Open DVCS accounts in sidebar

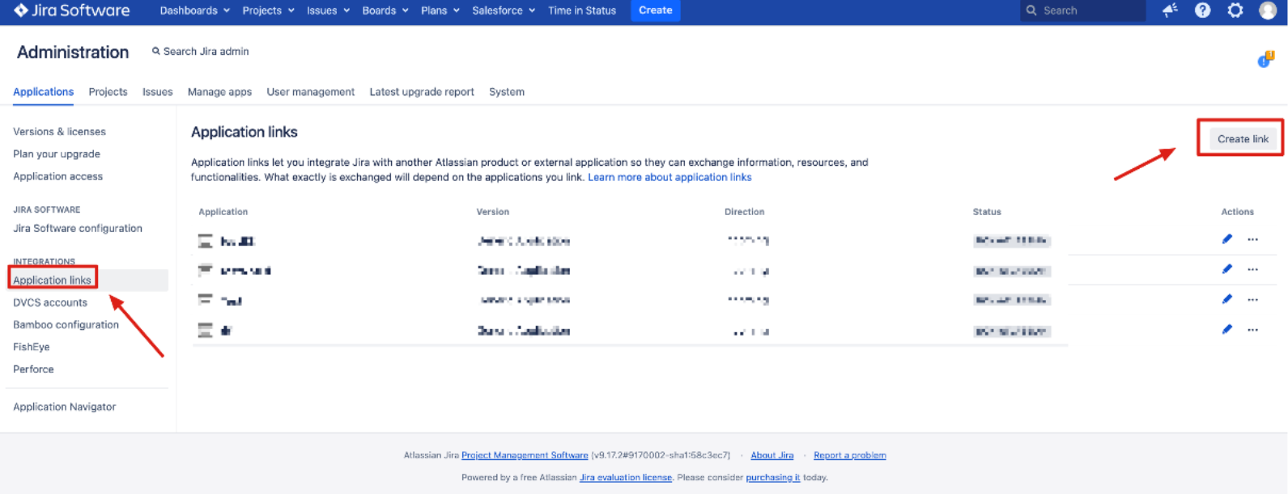[50, 302]
